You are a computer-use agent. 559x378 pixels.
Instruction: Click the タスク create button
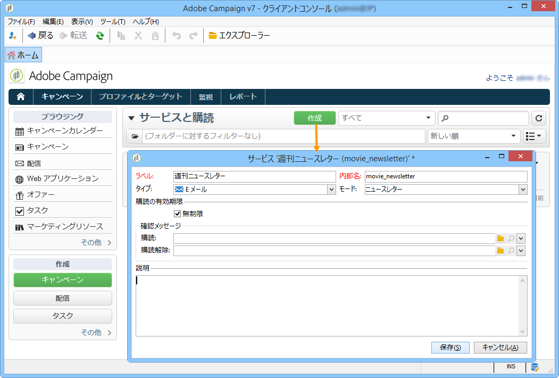click(63, 316)
